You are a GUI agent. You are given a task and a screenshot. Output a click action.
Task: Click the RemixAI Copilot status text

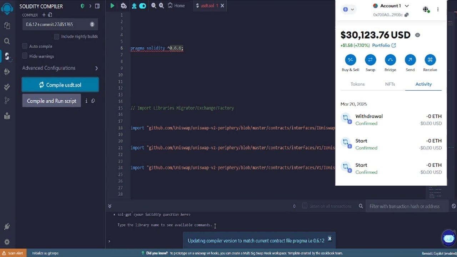click(439, 253)
